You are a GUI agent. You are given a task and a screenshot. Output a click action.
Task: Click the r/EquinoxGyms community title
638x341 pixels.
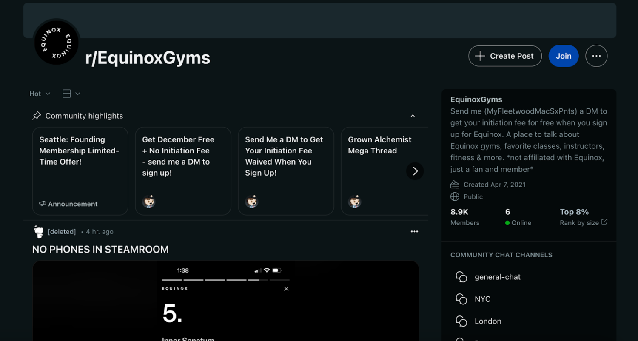click(148, 58)
